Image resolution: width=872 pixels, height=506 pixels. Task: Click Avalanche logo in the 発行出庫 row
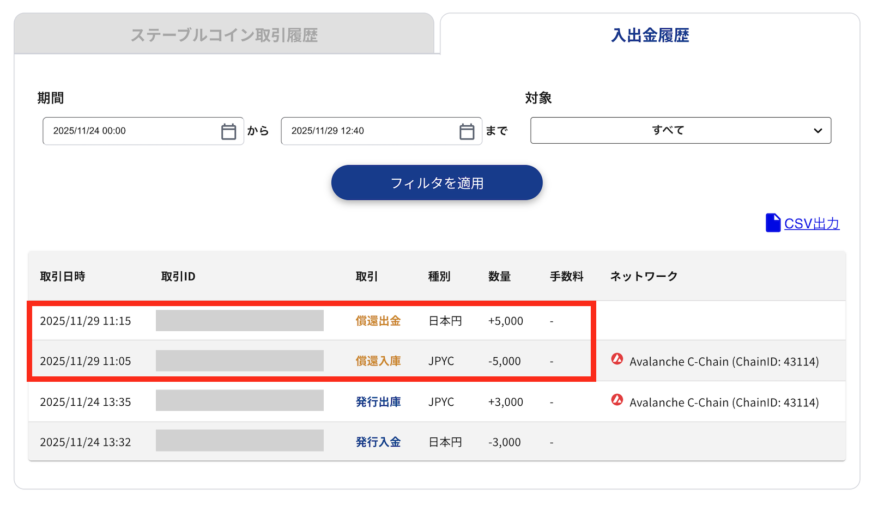click(617, 400)
